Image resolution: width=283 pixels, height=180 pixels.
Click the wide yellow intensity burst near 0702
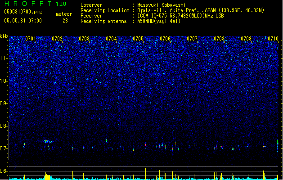[x=48, y=176]
